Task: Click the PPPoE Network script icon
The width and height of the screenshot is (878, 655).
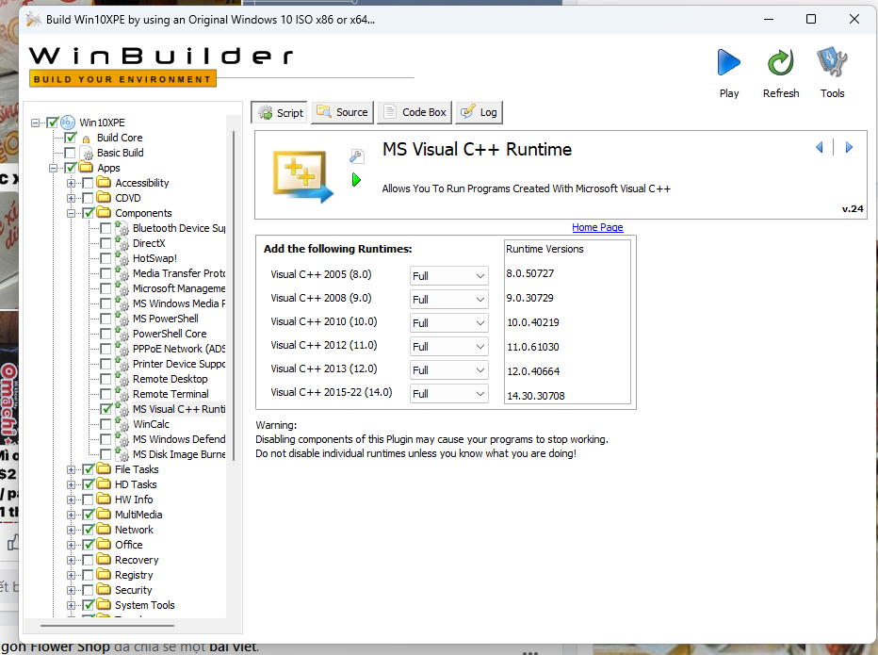Action: [122, 349]
